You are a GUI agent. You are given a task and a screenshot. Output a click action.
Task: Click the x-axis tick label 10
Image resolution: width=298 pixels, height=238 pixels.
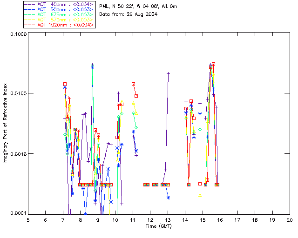click(115, 220)
